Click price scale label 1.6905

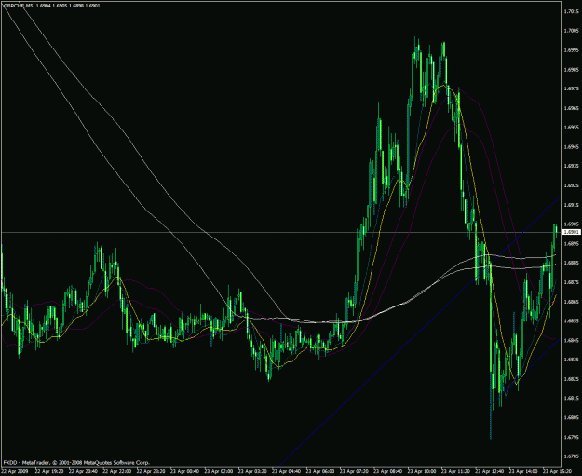pos(571,224)
